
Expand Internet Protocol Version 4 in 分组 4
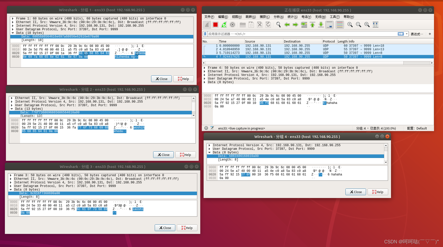pyautogui.click(x=210, y=145)
